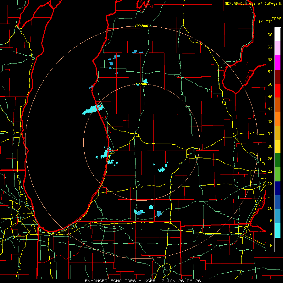Select the light pink legend swatch
283x283 pixels.
tap(278, 48)
